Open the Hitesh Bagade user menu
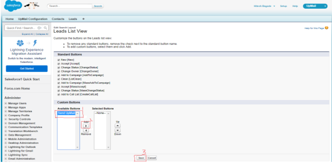 point(264,6)
